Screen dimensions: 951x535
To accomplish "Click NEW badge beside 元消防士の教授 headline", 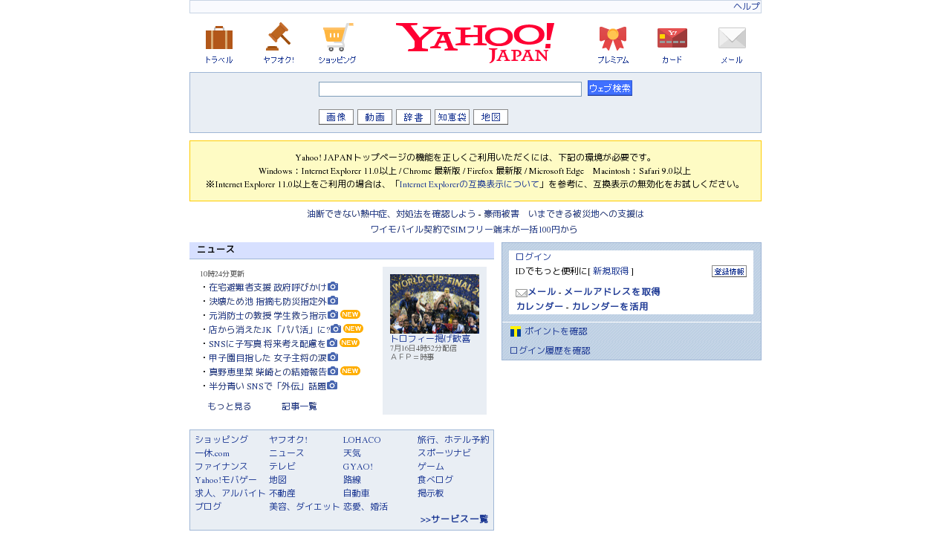I will tap(350, 314).
